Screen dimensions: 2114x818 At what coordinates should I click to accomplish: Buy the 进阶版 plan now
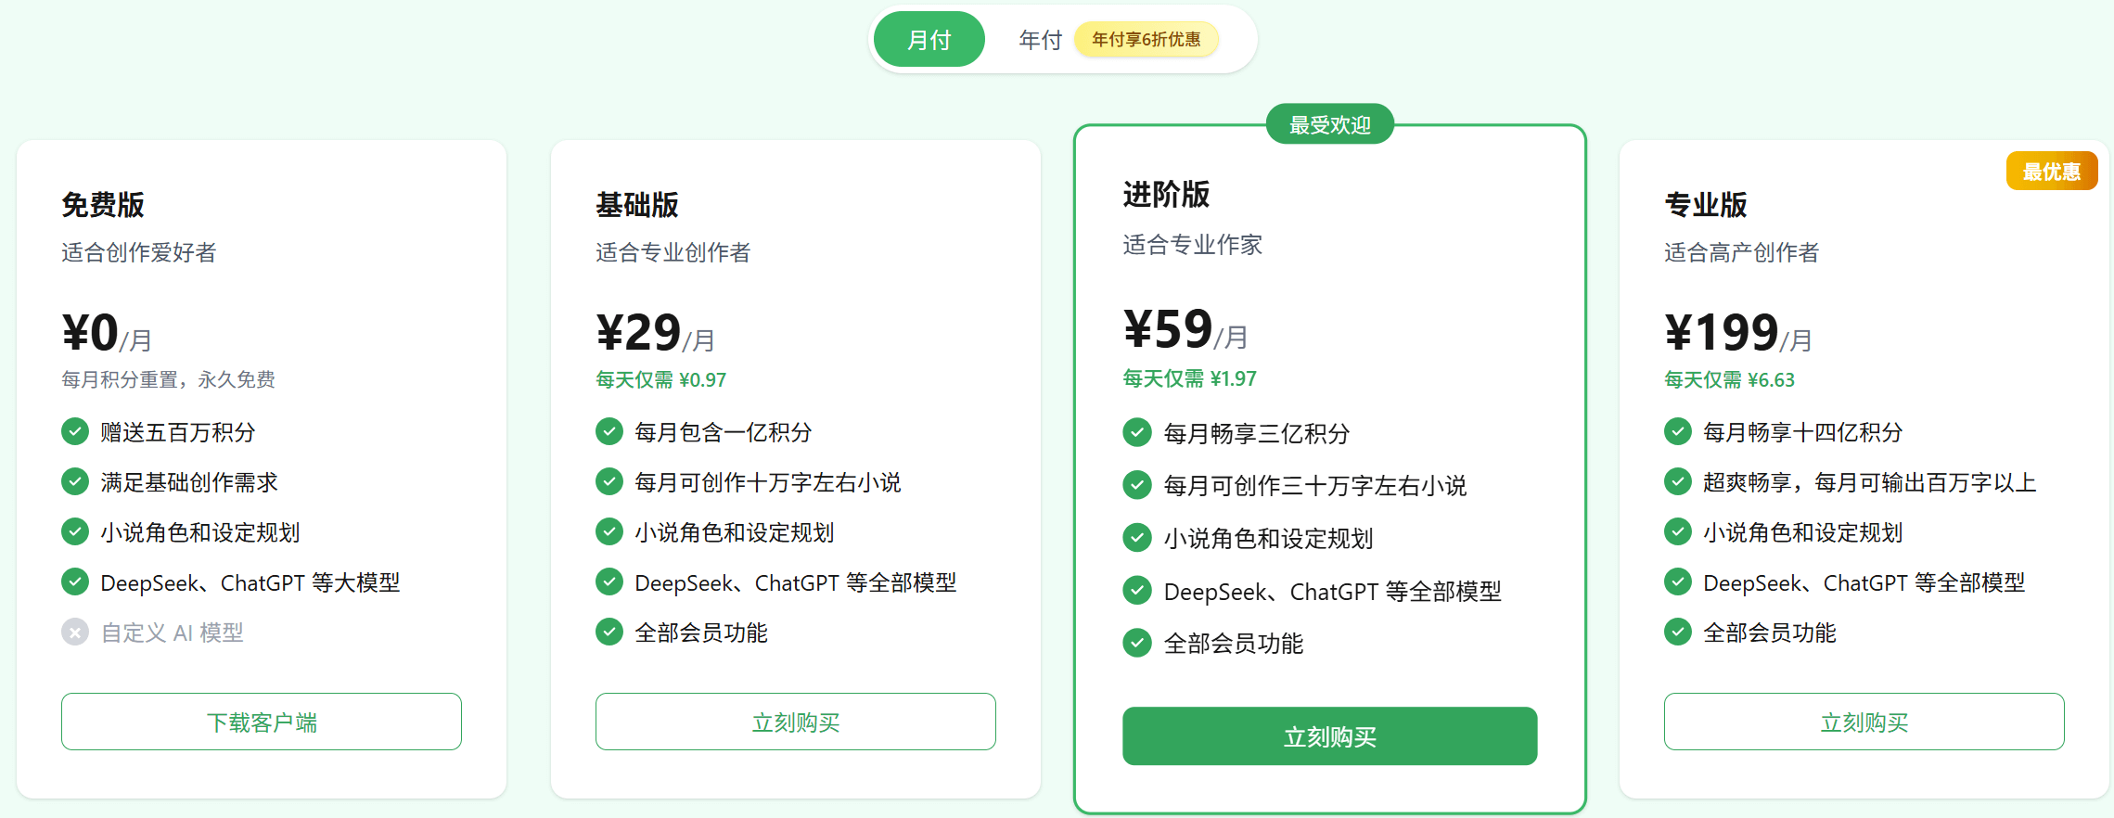1329,736
